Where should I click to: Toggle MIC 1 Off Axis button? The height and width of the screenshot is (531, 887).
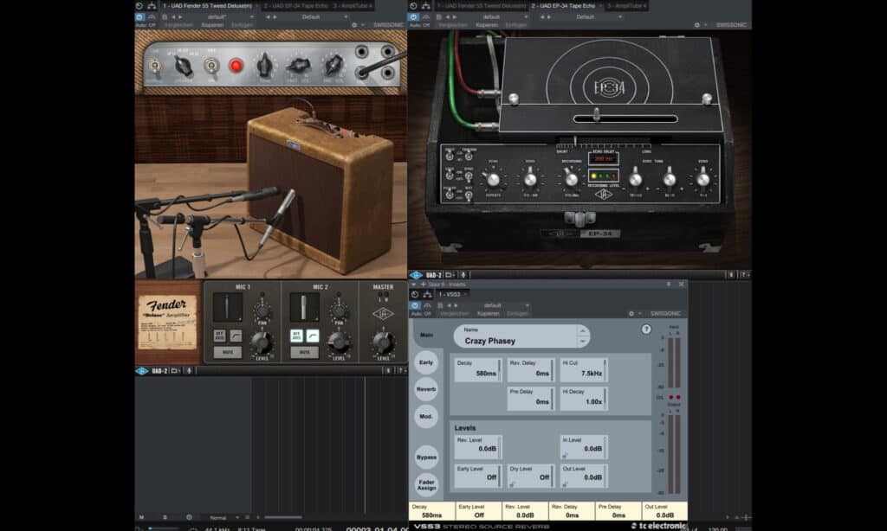(x=219, y=336)
